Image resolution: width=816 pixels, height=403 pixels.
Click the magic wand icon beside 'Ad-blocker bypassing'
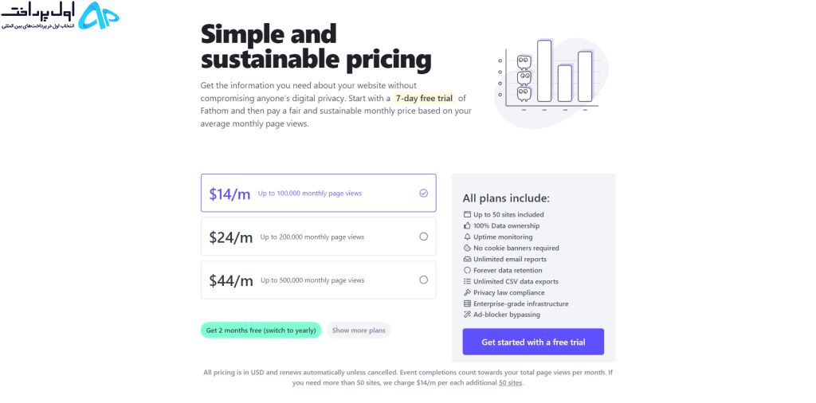click(467, 315)
